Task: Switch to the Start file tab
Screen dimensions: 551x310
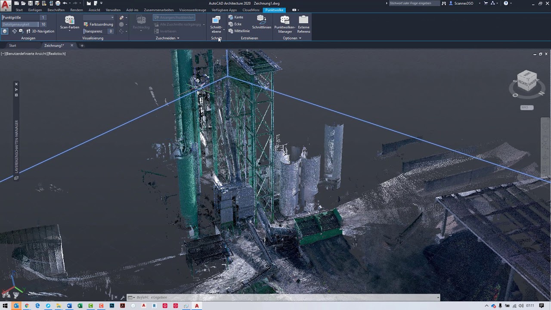Action: 12,46
